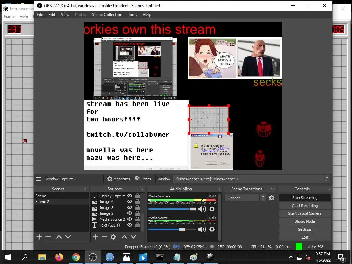This screenshot has height=264, width=352.
Task: Pop out the Sources dock
Action: (141, 189)
